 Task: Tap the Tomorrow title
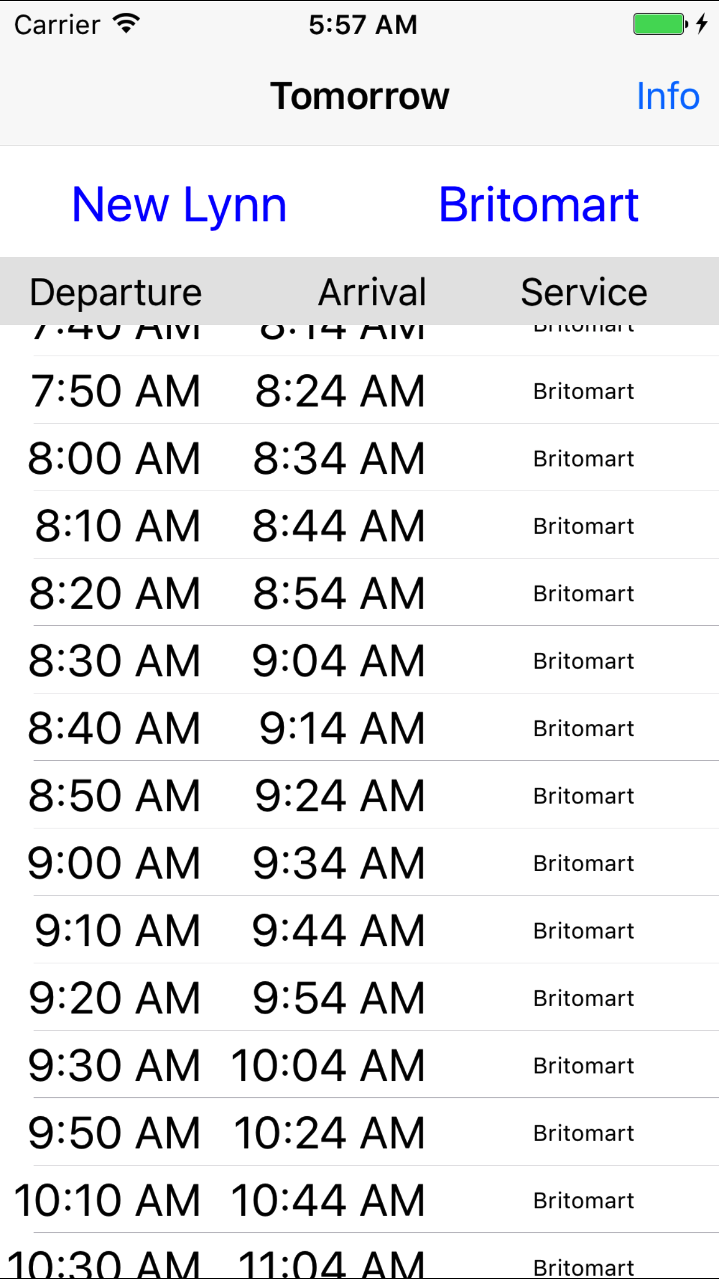(x=359, y=96)
